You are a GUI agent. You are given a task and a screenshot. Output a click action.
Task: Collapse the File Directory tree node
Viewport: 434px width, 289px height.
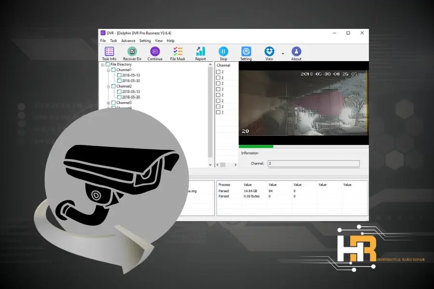coord(103,65)
